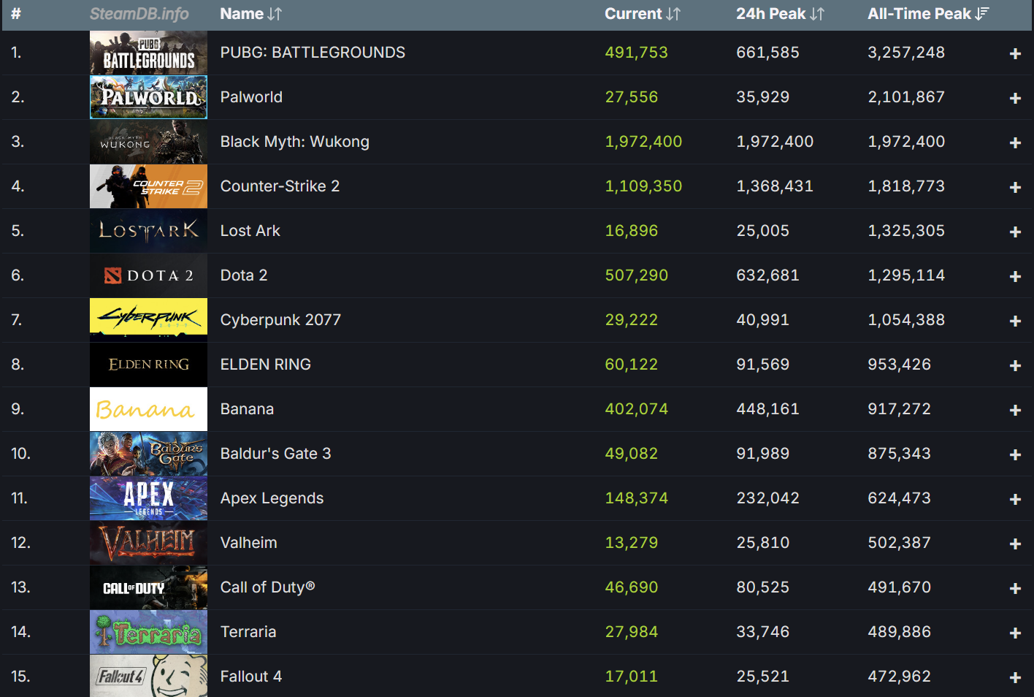Open the Counter-Strike 2 name link
Screen dimensions: 1034x697
click(x=280, y=186)
